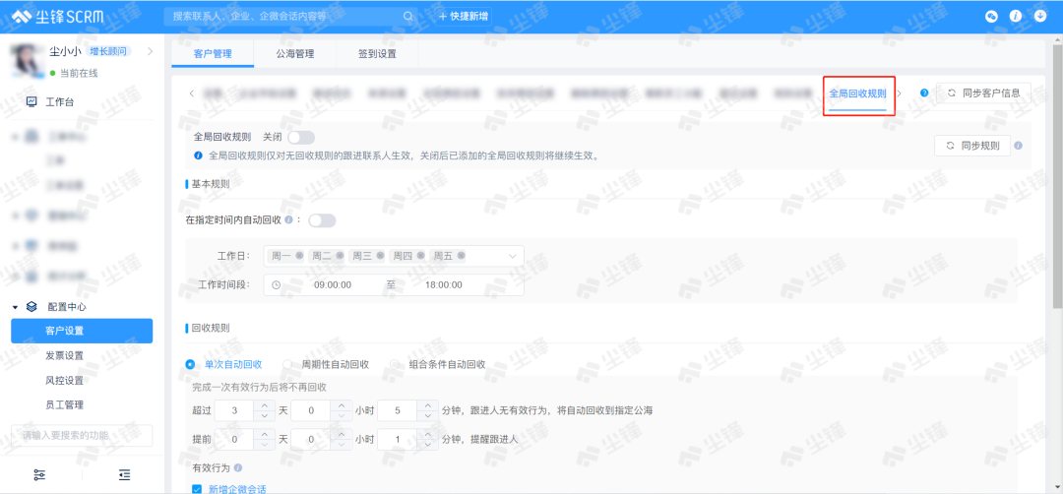Image resolution: width=1063 pixels, height=494 pixels.
Task: Open the 工作台 workbench icon
Action: click(x=31, y=101)
